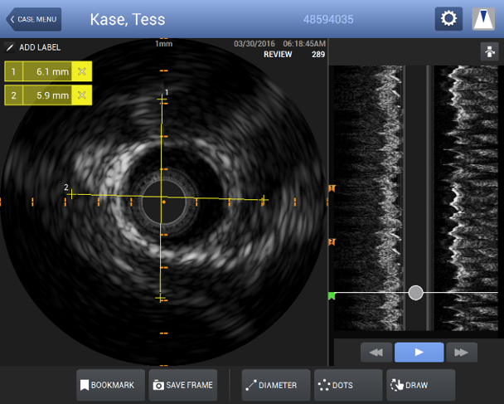Click the gray frame position slider knob
This screenshot has width=504, height=404.
tap(415, 293)
